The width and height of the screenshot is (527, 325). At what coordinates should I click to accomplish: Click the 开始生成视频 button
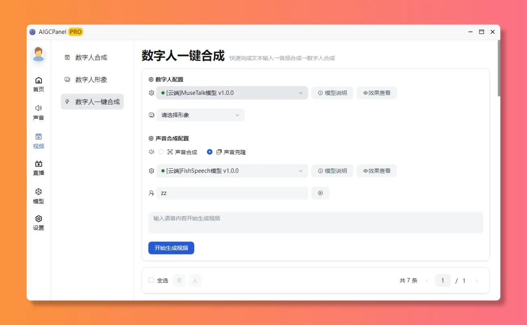pyautogui.click(x=171, y=248)
